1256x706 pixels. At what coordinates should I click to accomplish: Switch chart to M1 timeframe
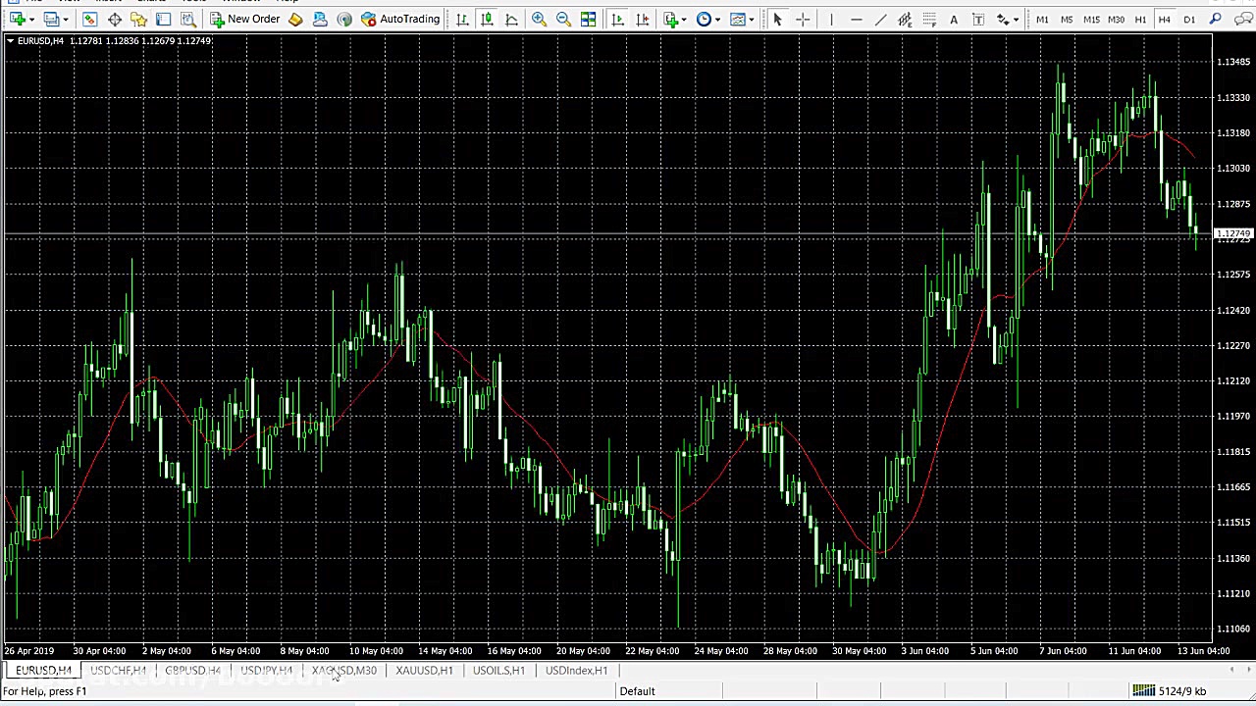click(x=1042, y=19)
